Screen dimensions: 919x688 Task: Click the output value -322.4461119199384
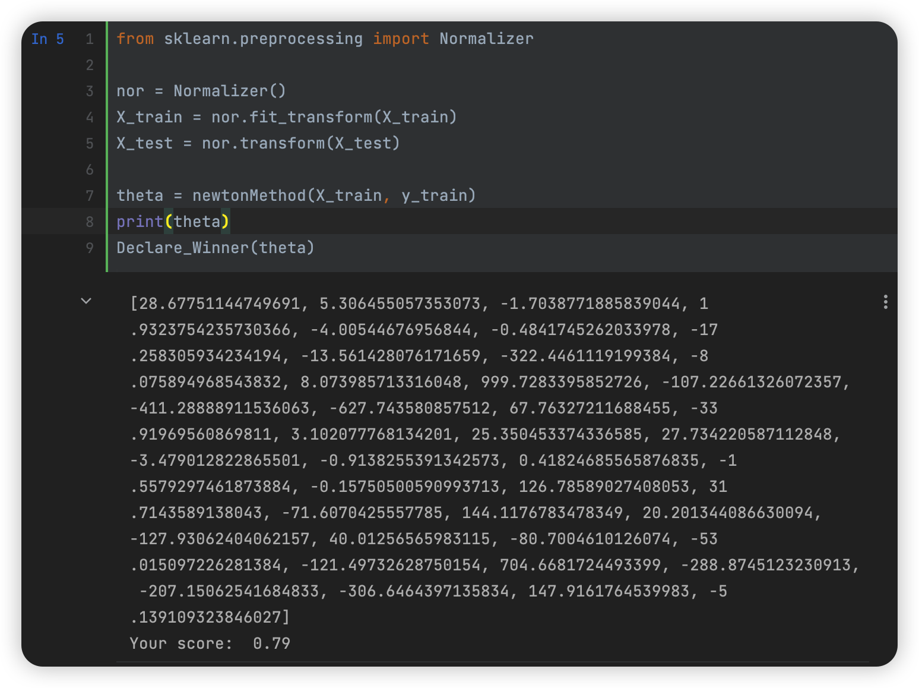(585, 356)
